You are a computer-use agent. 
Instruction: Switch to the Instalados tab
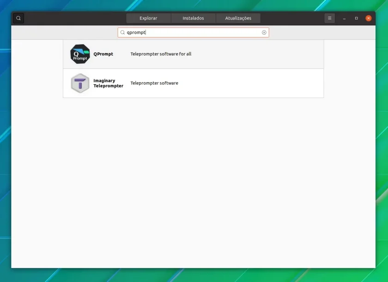click(193, 18)
